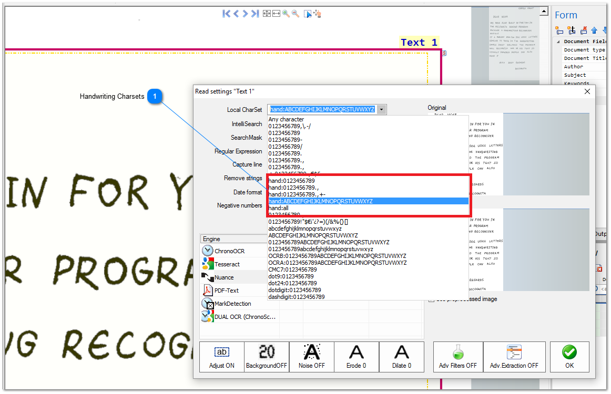Select the blue arrow selection tool
The width and height of the screenshot is (611, 394).
tap(307, 14)
